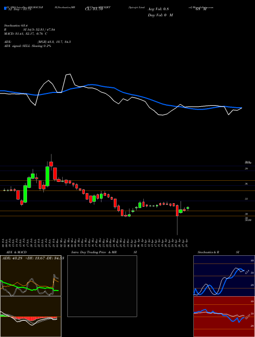
Task: Click the red candle with the longest lower wick
Action: (177, 210)
